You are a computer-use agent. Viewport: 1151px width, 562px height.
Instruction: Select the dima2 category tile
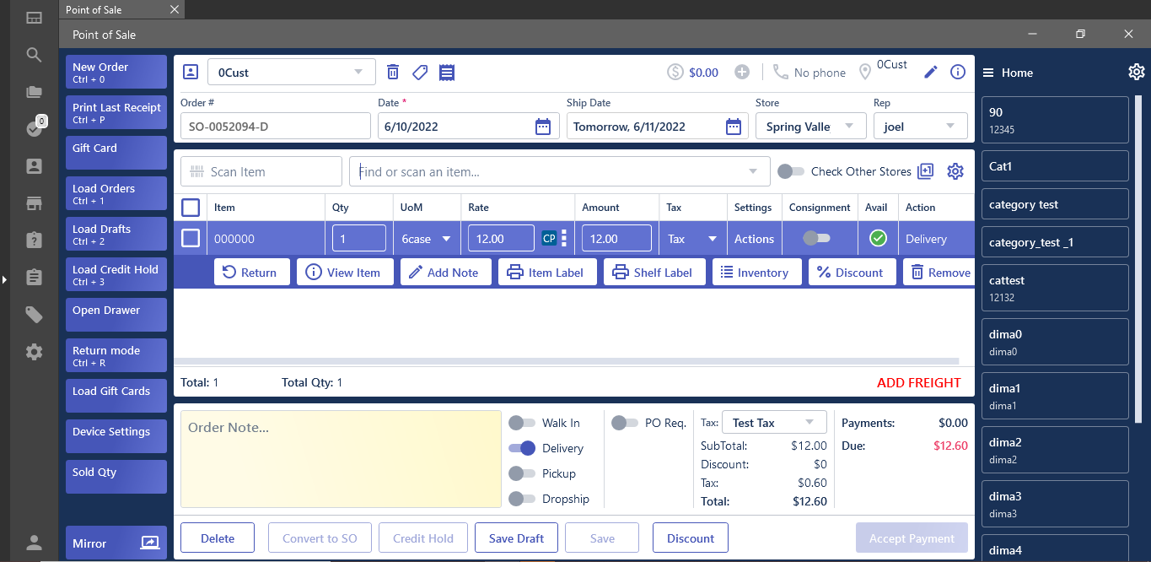click(1055, 450)
